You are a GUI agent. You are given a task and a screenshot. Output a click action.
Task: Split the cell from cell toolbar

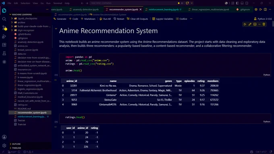pos(255,25)
